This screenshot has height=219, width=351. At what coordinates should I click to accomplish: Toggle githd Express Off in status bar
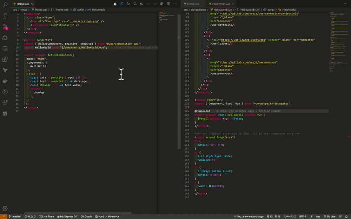(x=67, y=217)
